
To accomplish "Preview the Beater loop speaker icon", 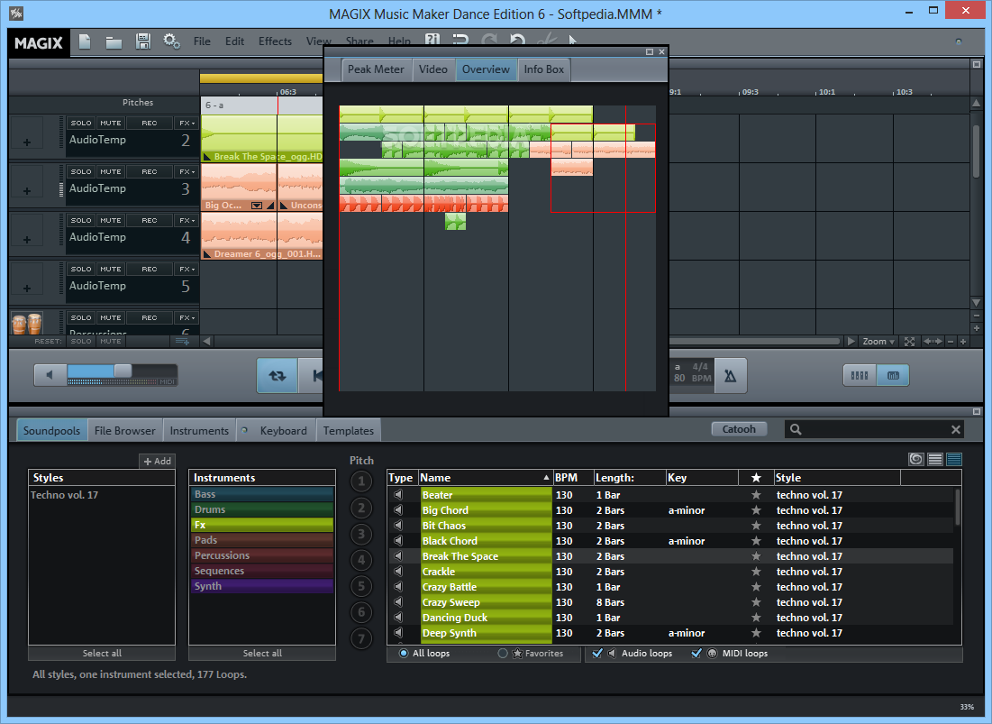I will [x=398, y=494].
